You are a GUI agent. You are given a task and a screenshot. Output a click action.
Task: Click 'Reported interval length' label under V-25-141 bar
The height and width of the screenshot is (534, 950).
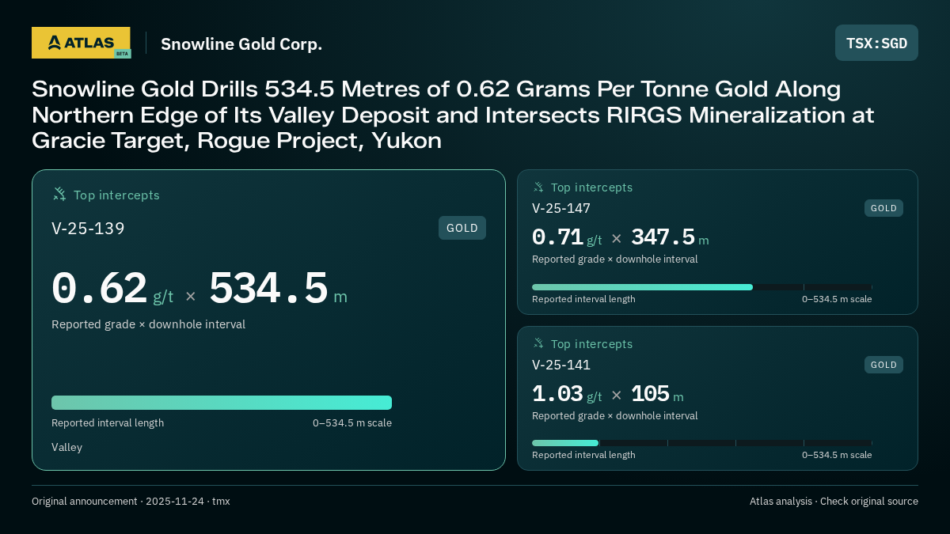pos(583,455)
